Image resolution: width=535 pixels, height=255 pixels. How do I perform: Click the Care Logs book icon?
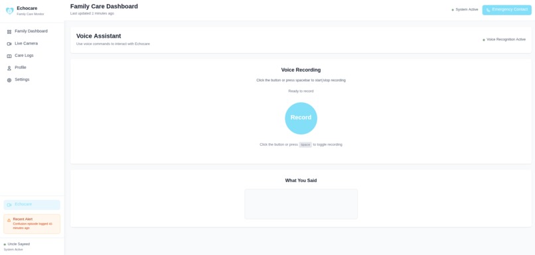click(x=9, y=56)
